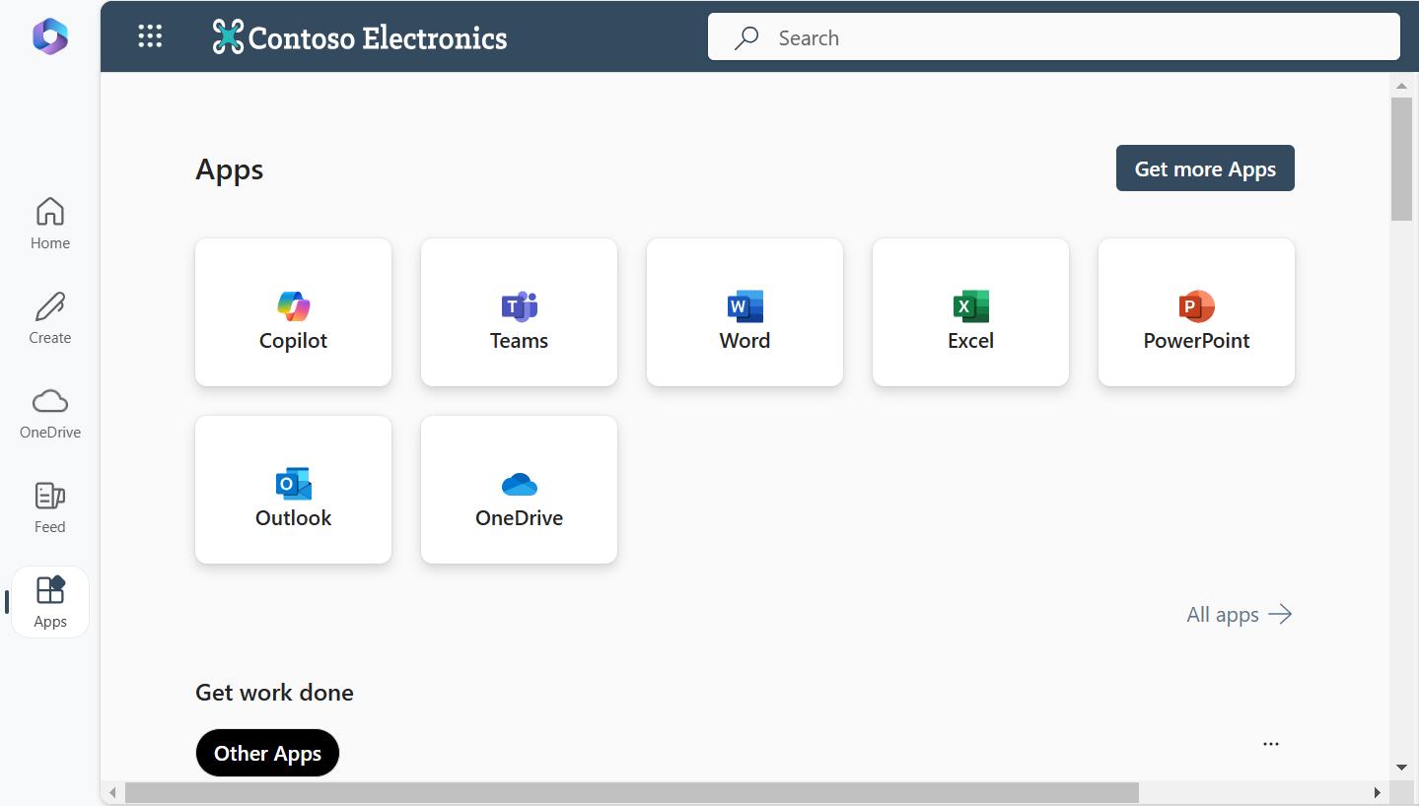This screenshot has width=1419, height=806.
Task: Open the OneDrive app tile
Action: (520, 490)
